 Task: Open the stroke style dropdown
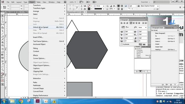tap(103, 9)
